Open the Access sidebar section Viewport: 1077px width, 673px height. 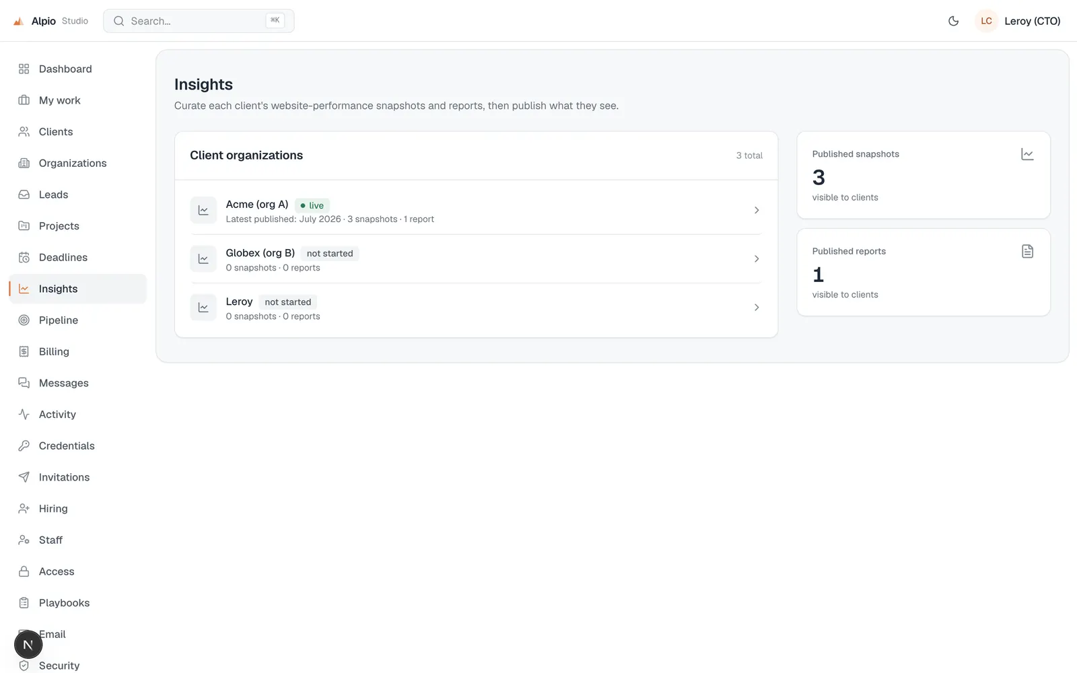78,571
